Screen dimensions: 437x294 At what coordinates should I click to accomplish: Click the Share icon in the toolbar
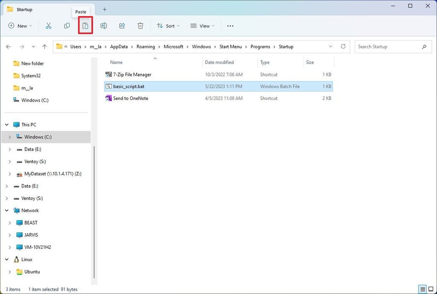(122, 26)
